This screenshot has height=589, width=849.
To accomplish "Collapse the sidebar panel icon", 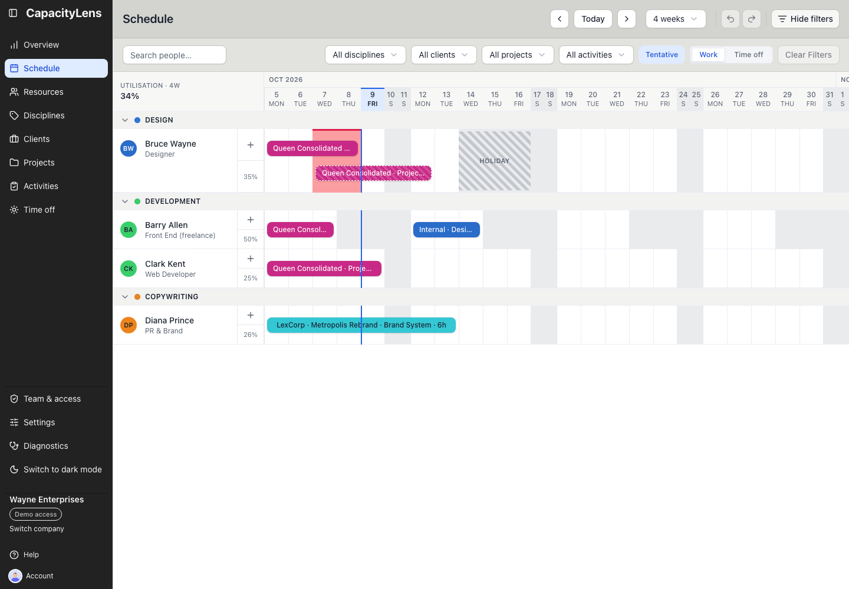I will (x=13, y=13).
